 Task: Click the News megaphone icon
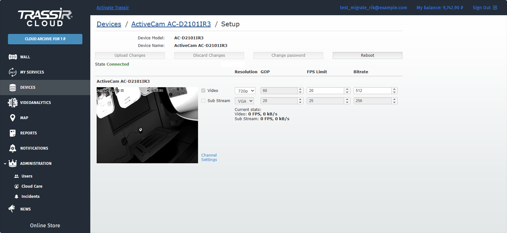point(13,209)
